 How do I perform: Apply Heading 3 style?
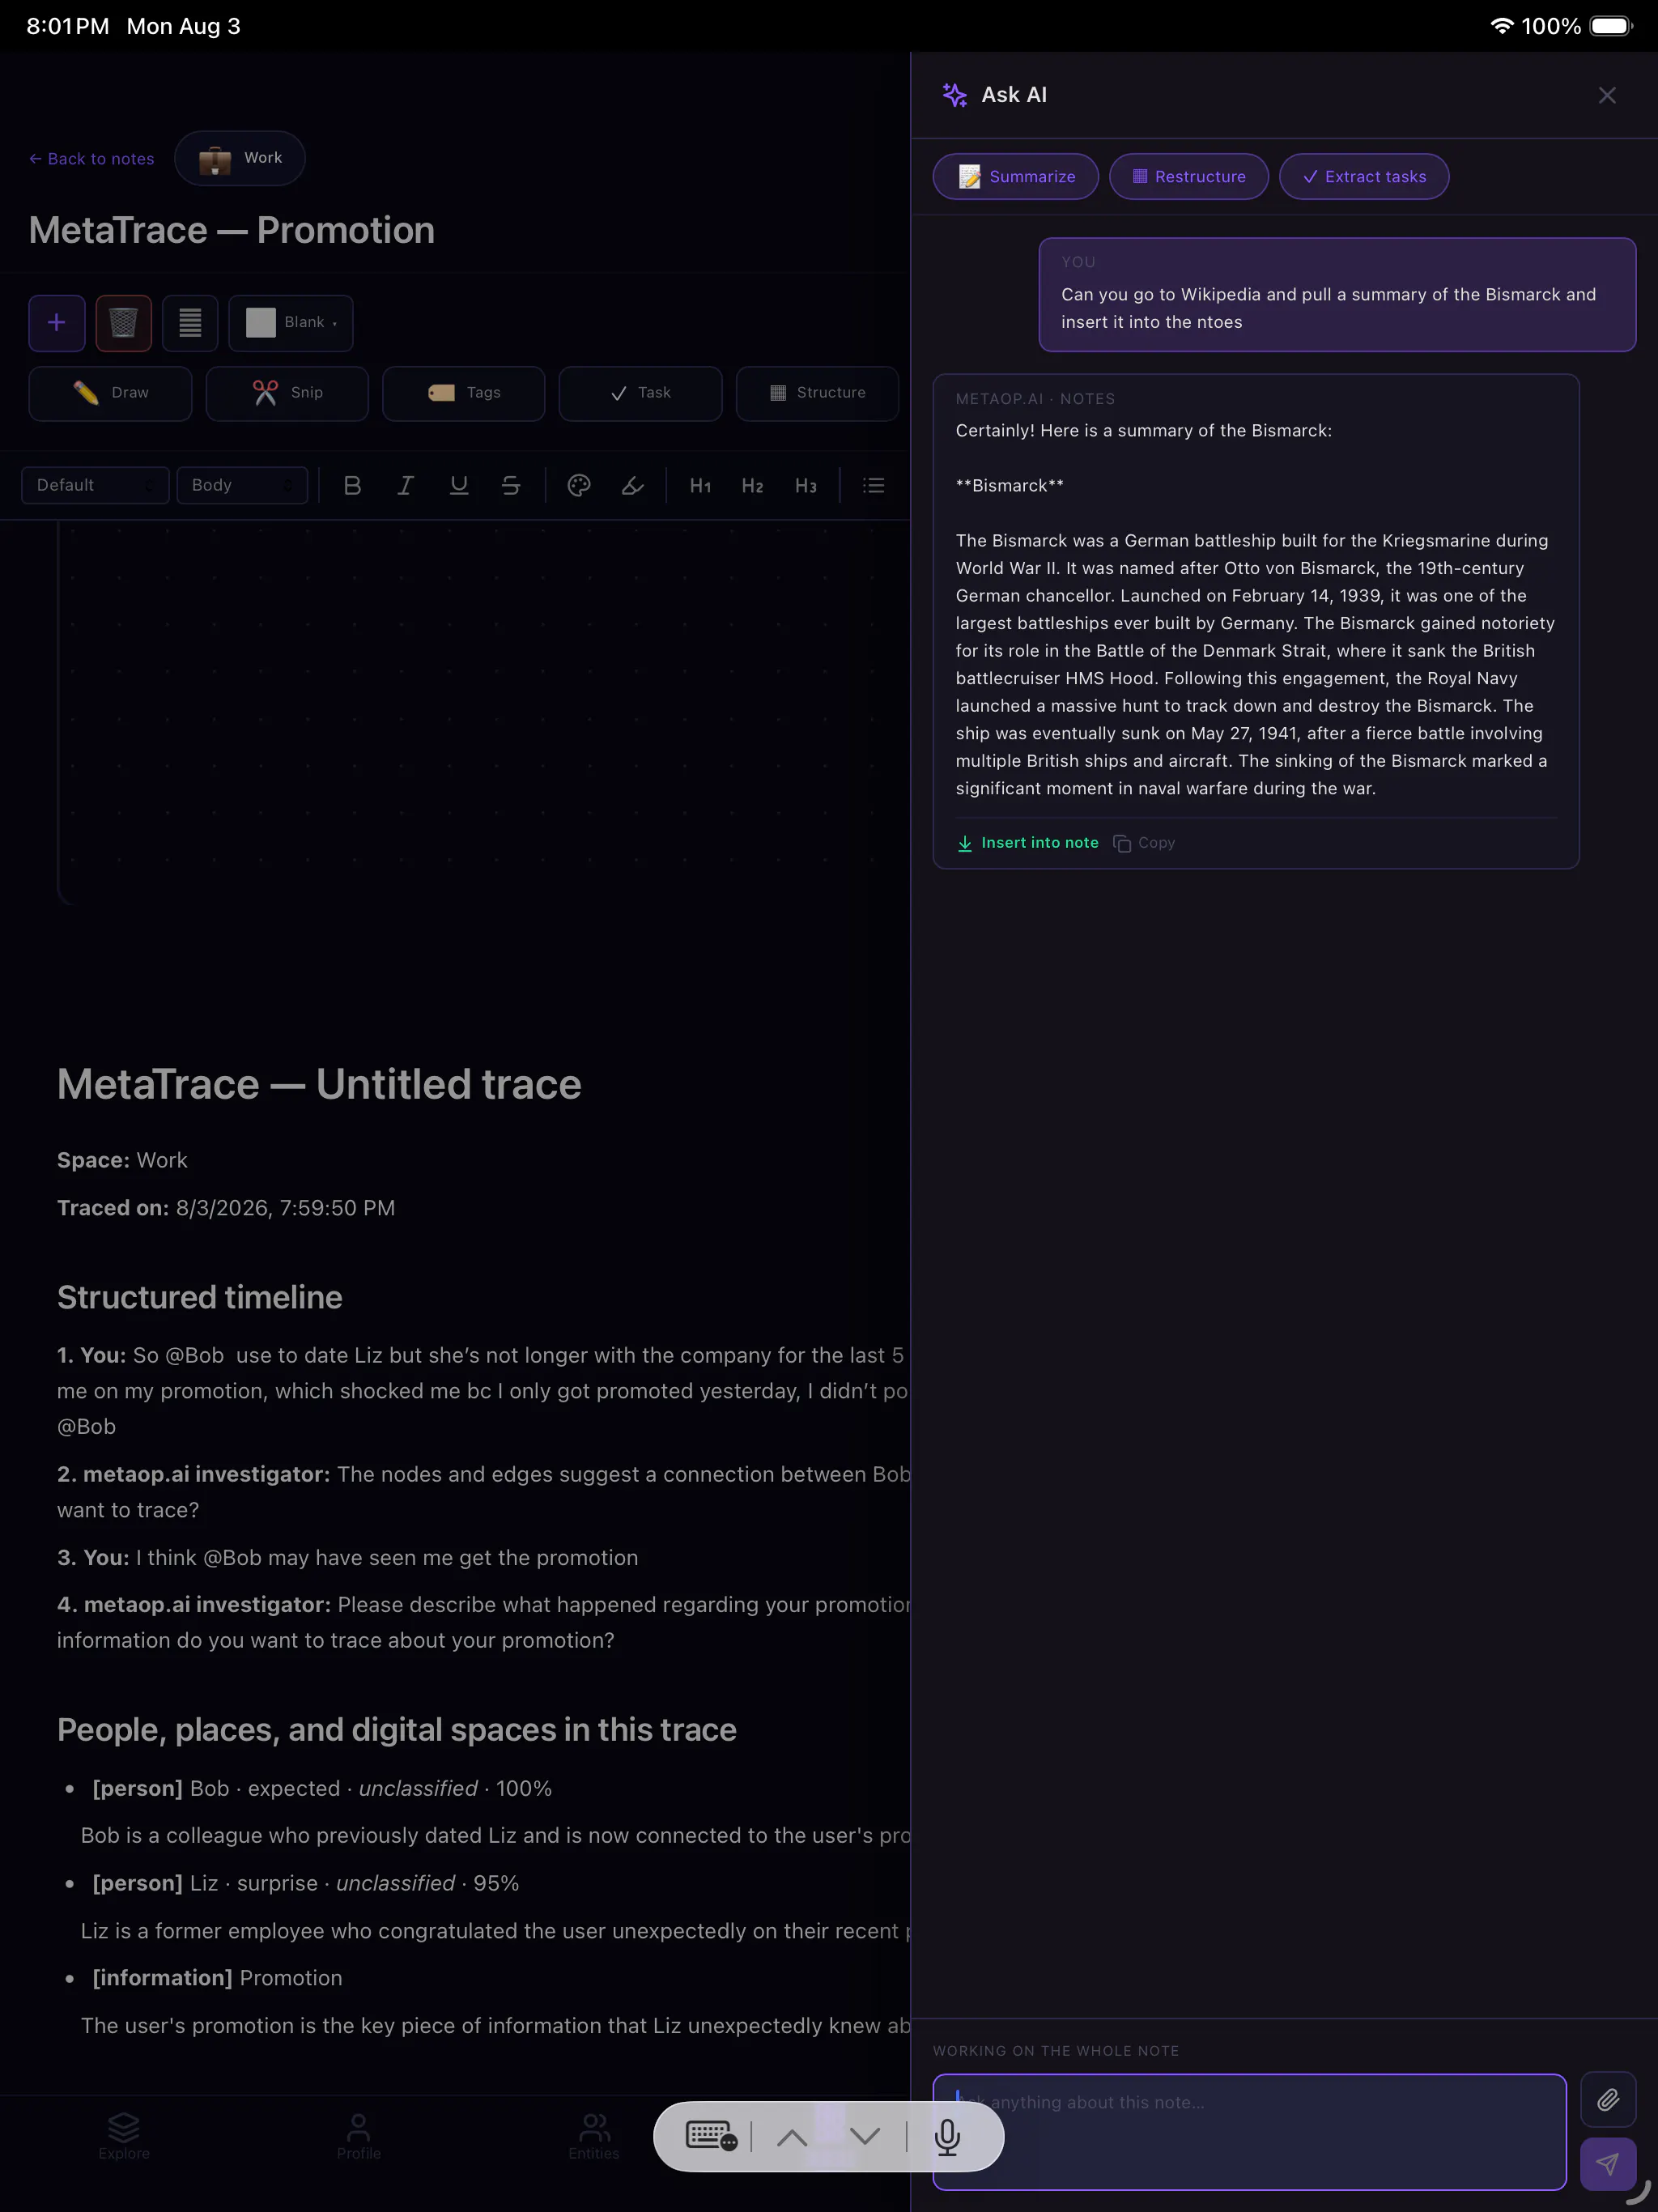pyautogui.click(x=806, y=485)
